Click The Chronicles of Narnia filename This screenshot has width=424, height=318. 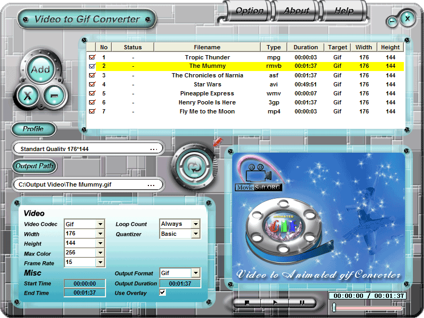point(207,75)
